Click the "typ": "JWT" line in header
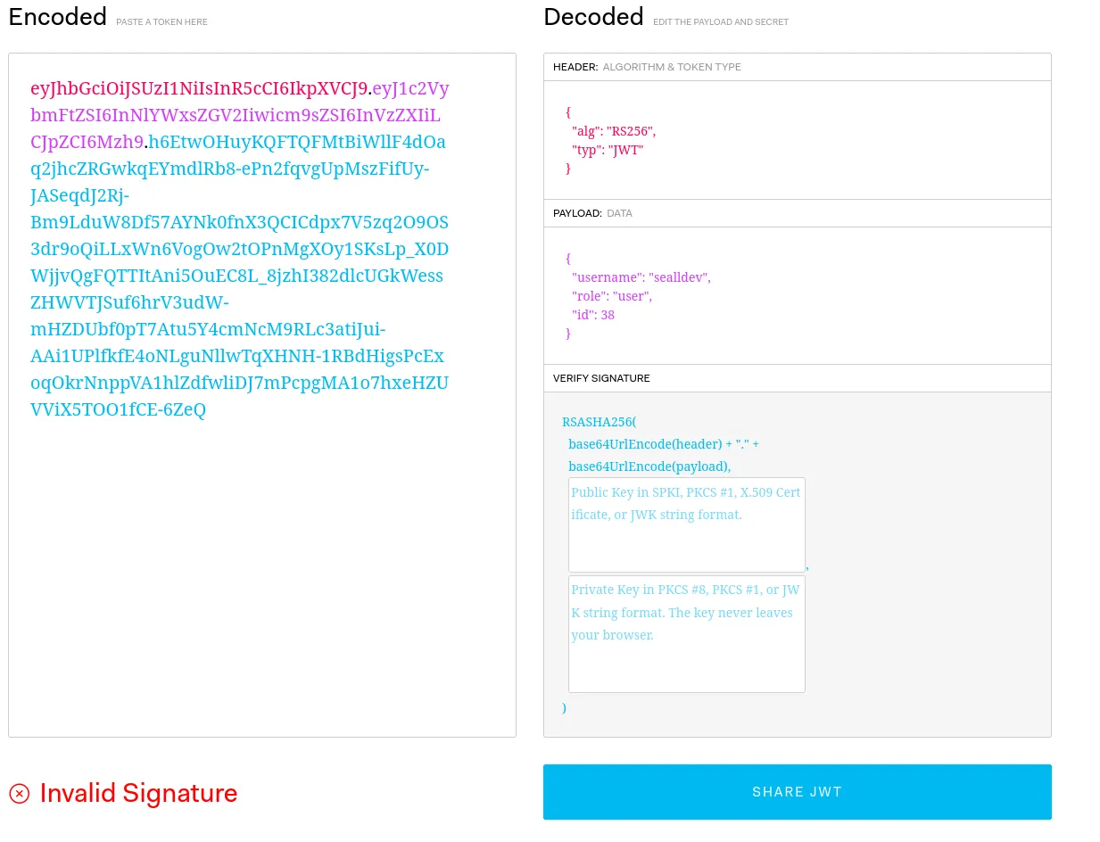 (608, 150)
